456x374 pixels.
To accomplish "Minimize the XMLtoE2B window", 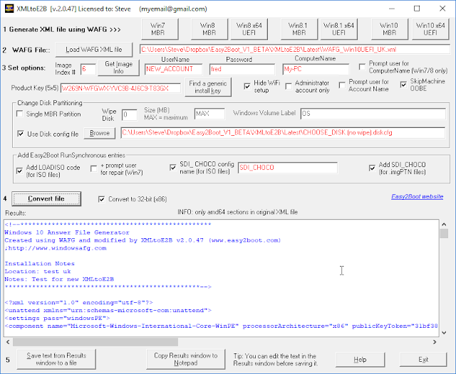I will (x=392, y=9).
